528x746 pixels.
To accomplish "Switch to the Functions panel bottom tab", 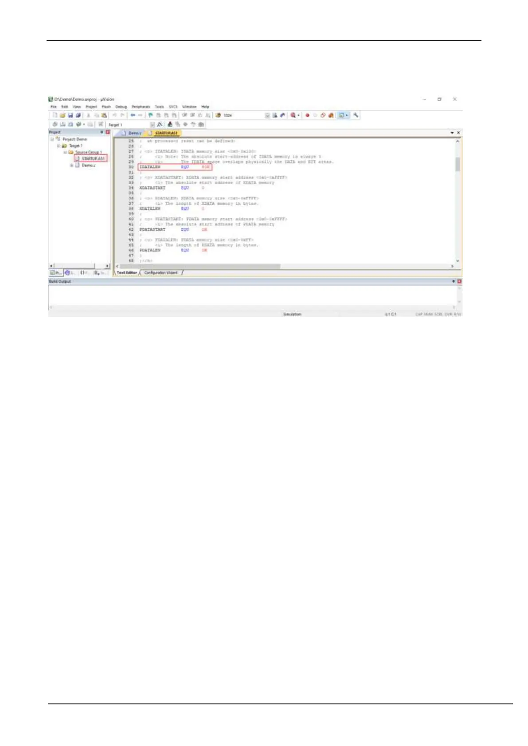I will click(x=85, y=273).
